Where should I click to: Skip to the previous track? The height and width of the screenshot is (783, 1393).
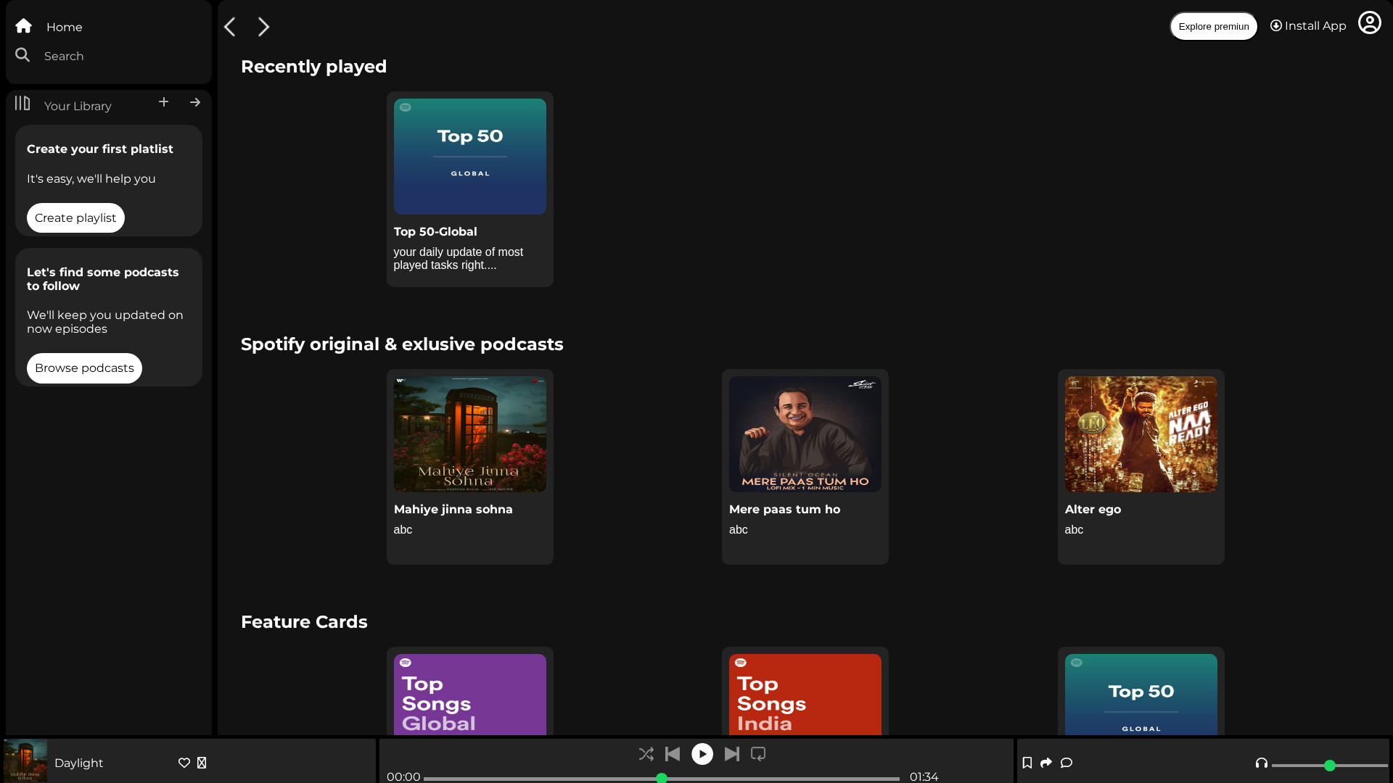coord(673,754)
